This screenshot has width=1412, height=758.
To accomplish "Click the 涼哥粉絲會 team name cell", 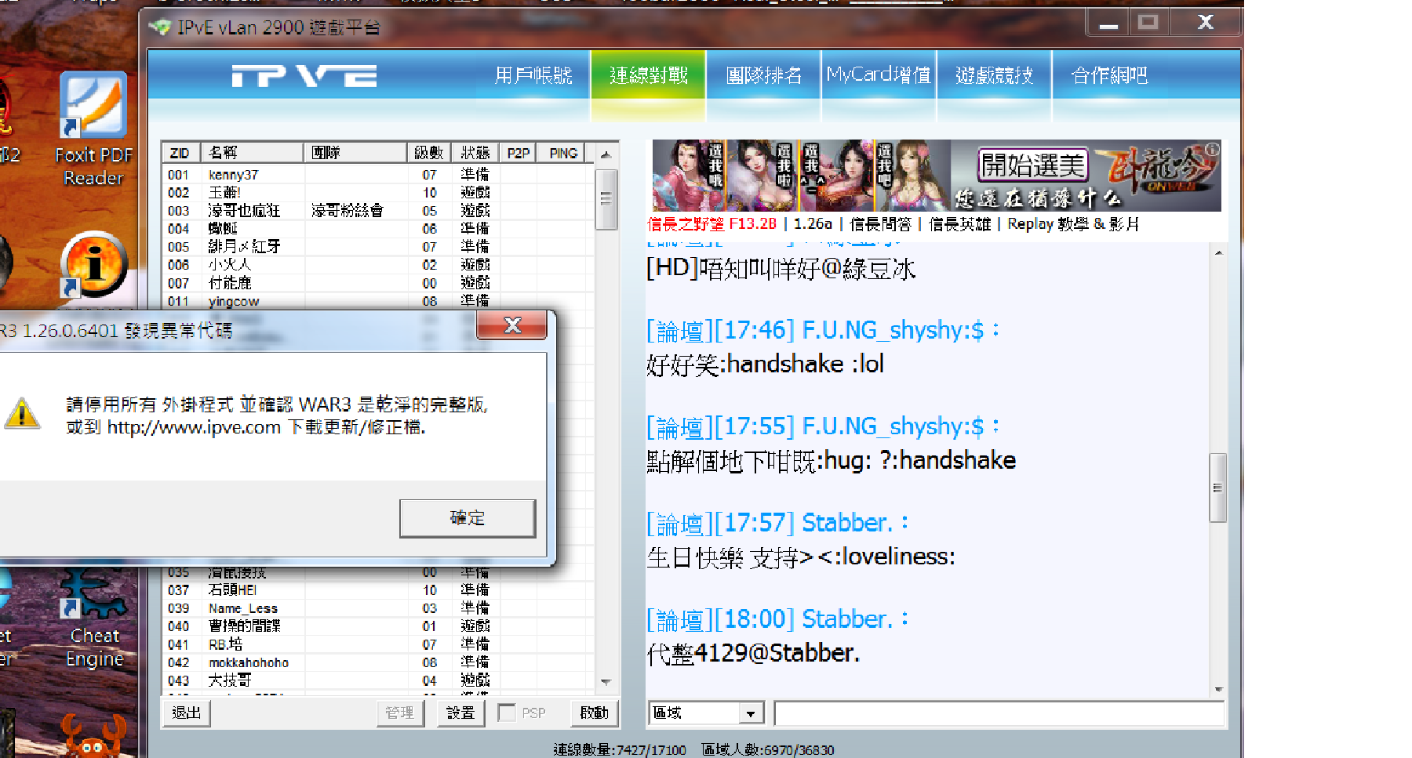I will coord(348,210).
